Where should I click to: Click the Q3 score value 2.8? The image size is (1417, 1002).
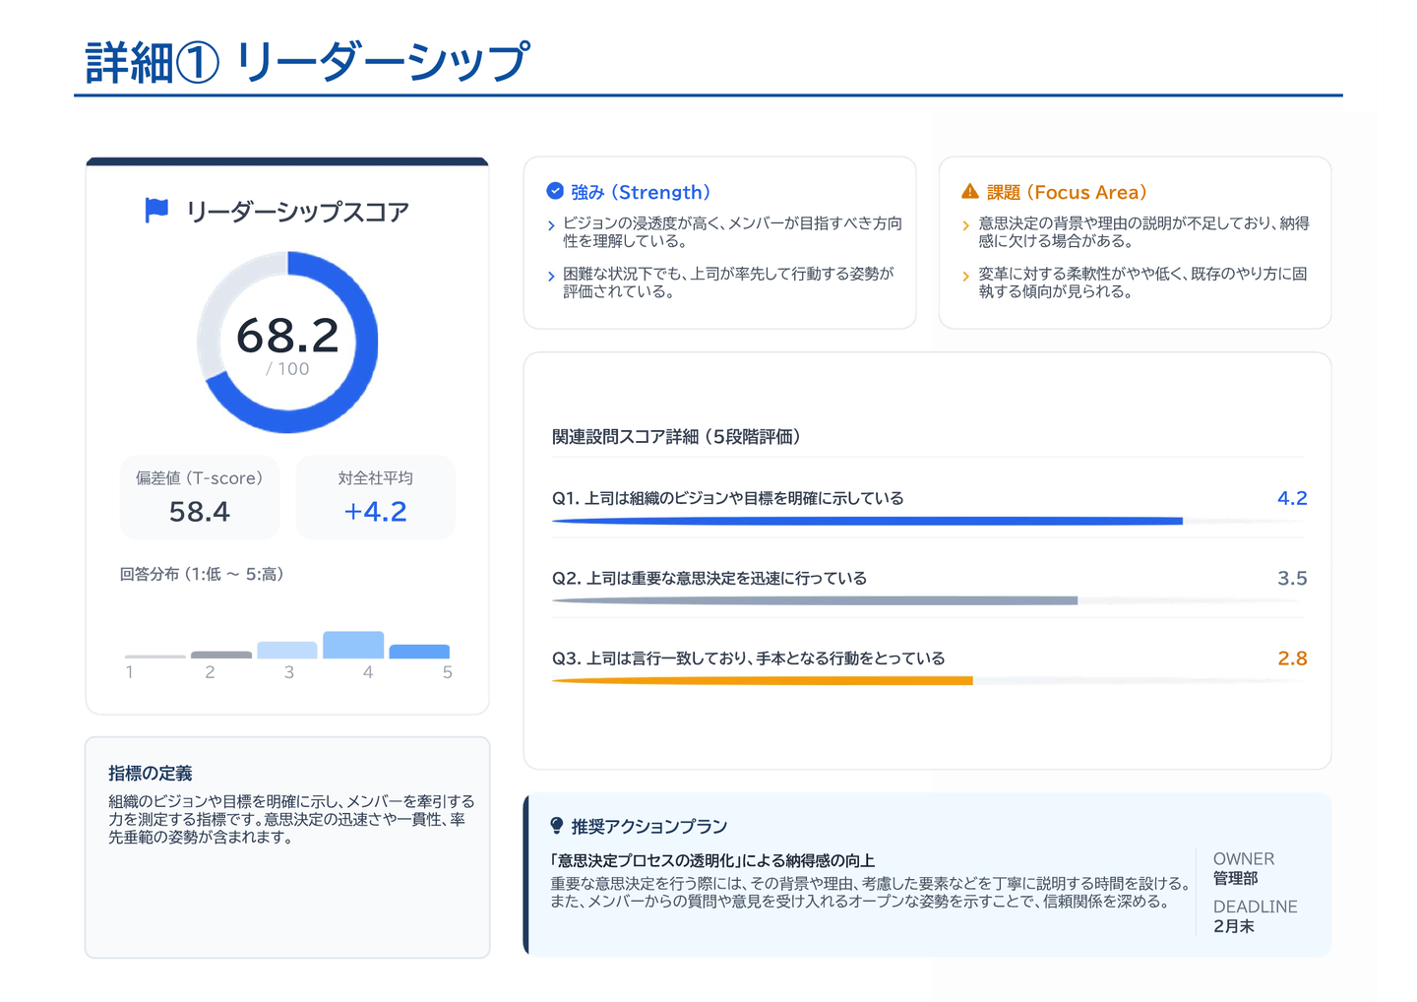1291,658
